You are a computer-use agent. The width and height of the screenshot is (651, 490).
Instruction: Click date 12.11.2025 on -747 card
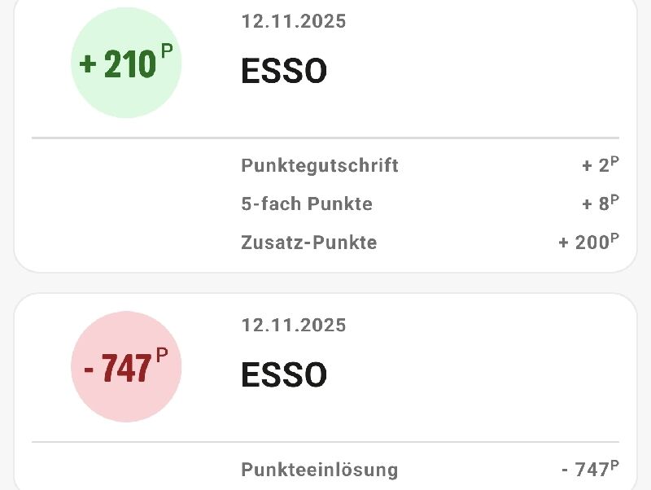(294, 326)
